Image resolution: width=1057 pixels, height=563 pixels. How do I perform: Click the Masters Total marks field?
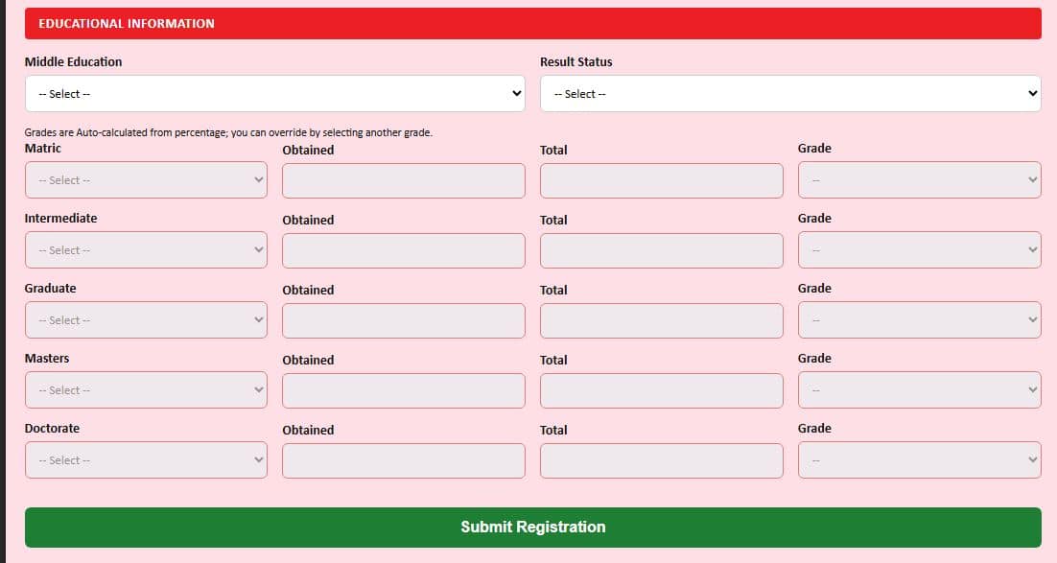pos(661,391)
